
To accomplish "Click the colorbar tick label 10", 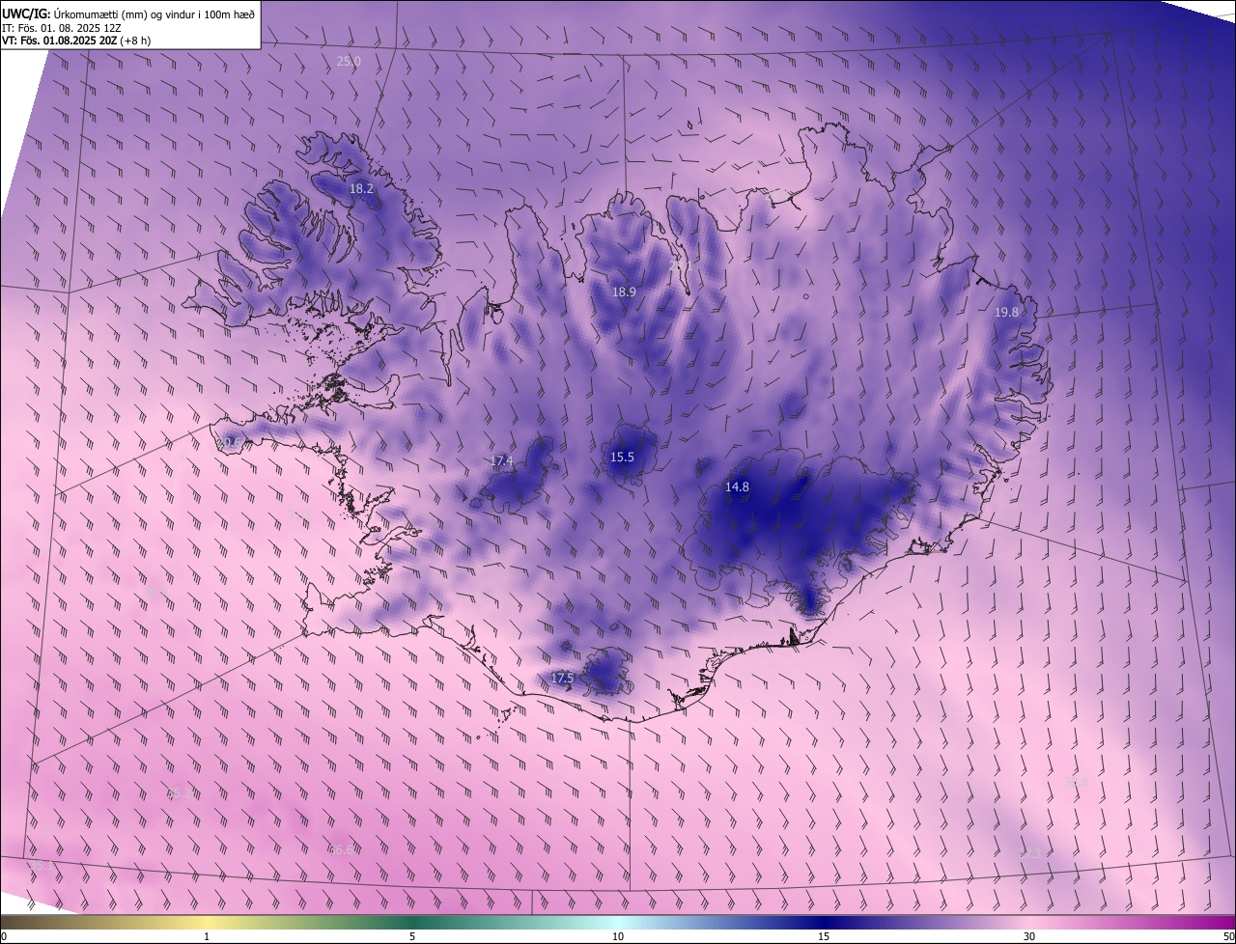I will pyautogui.click(x=618, y=936).
